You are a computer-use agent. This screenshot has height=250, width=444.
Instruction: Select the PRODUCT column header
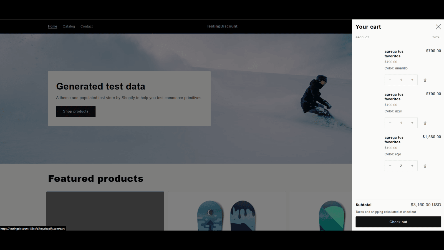click(362, 37)
